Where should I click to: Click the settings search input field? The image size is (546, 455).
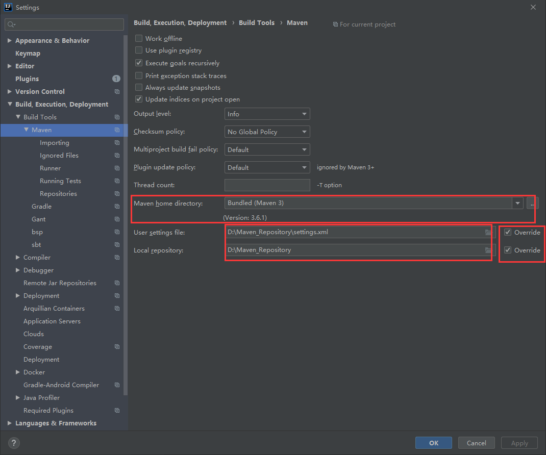tap(64, 24)
